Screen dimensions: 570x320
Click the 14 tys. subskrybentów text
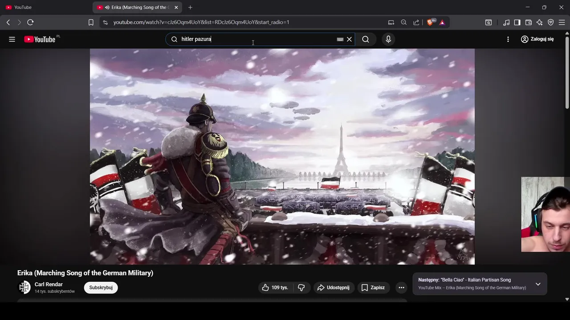55,292
